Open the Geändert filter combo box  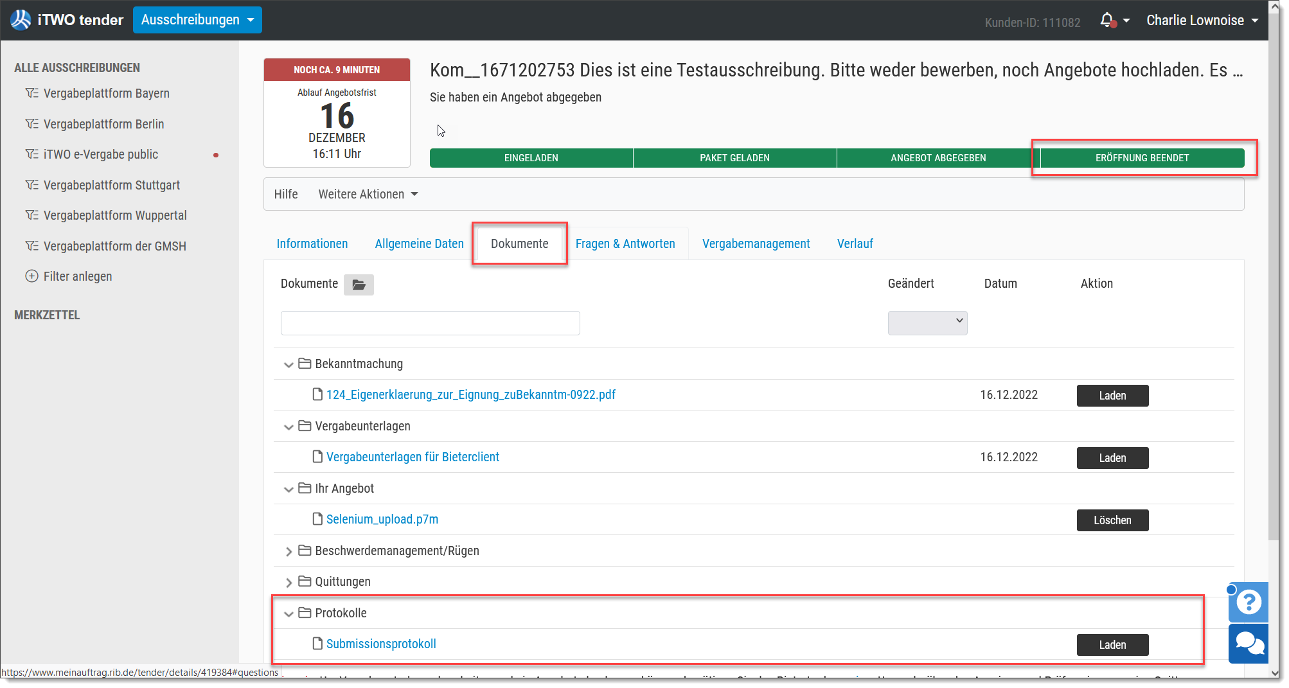tap(927, 322)
